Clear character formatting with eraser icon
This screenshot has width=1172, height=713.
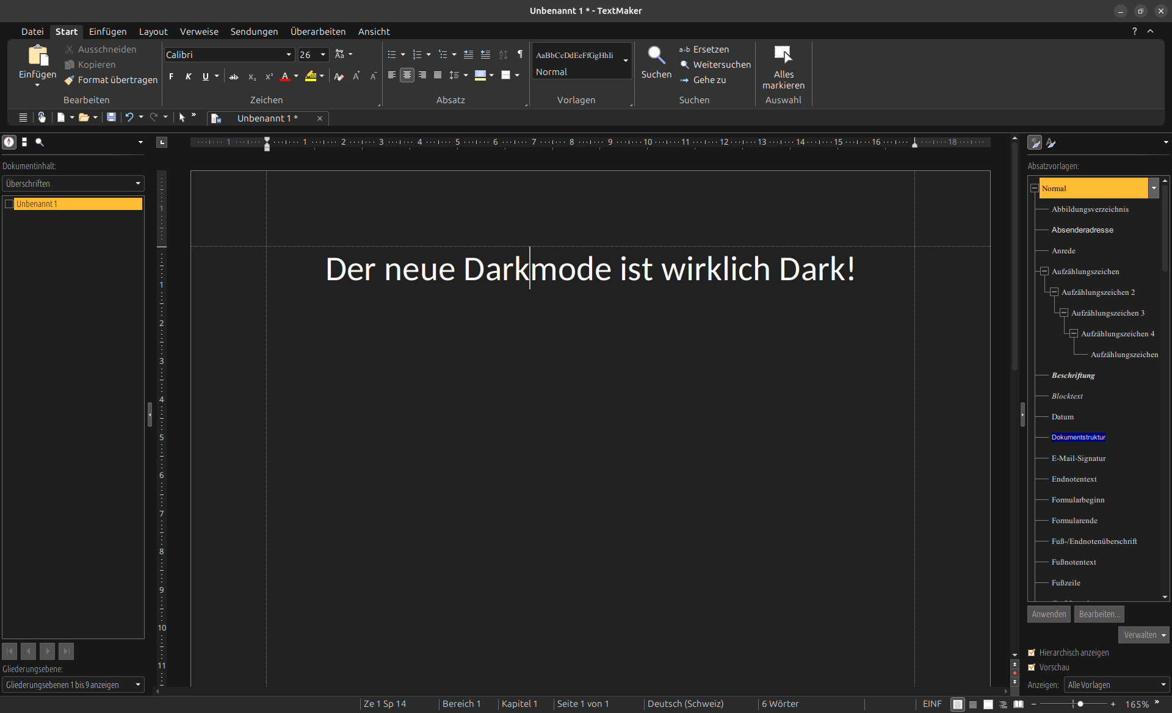coord(339,76)
